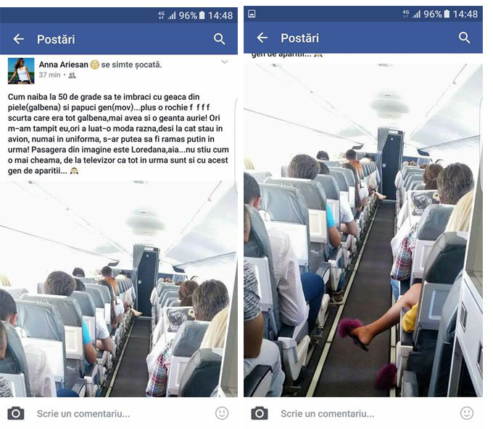Tap the back arrow in left Postări header
Viewport: 493px width, 429px height.
(x=19, y=39)
